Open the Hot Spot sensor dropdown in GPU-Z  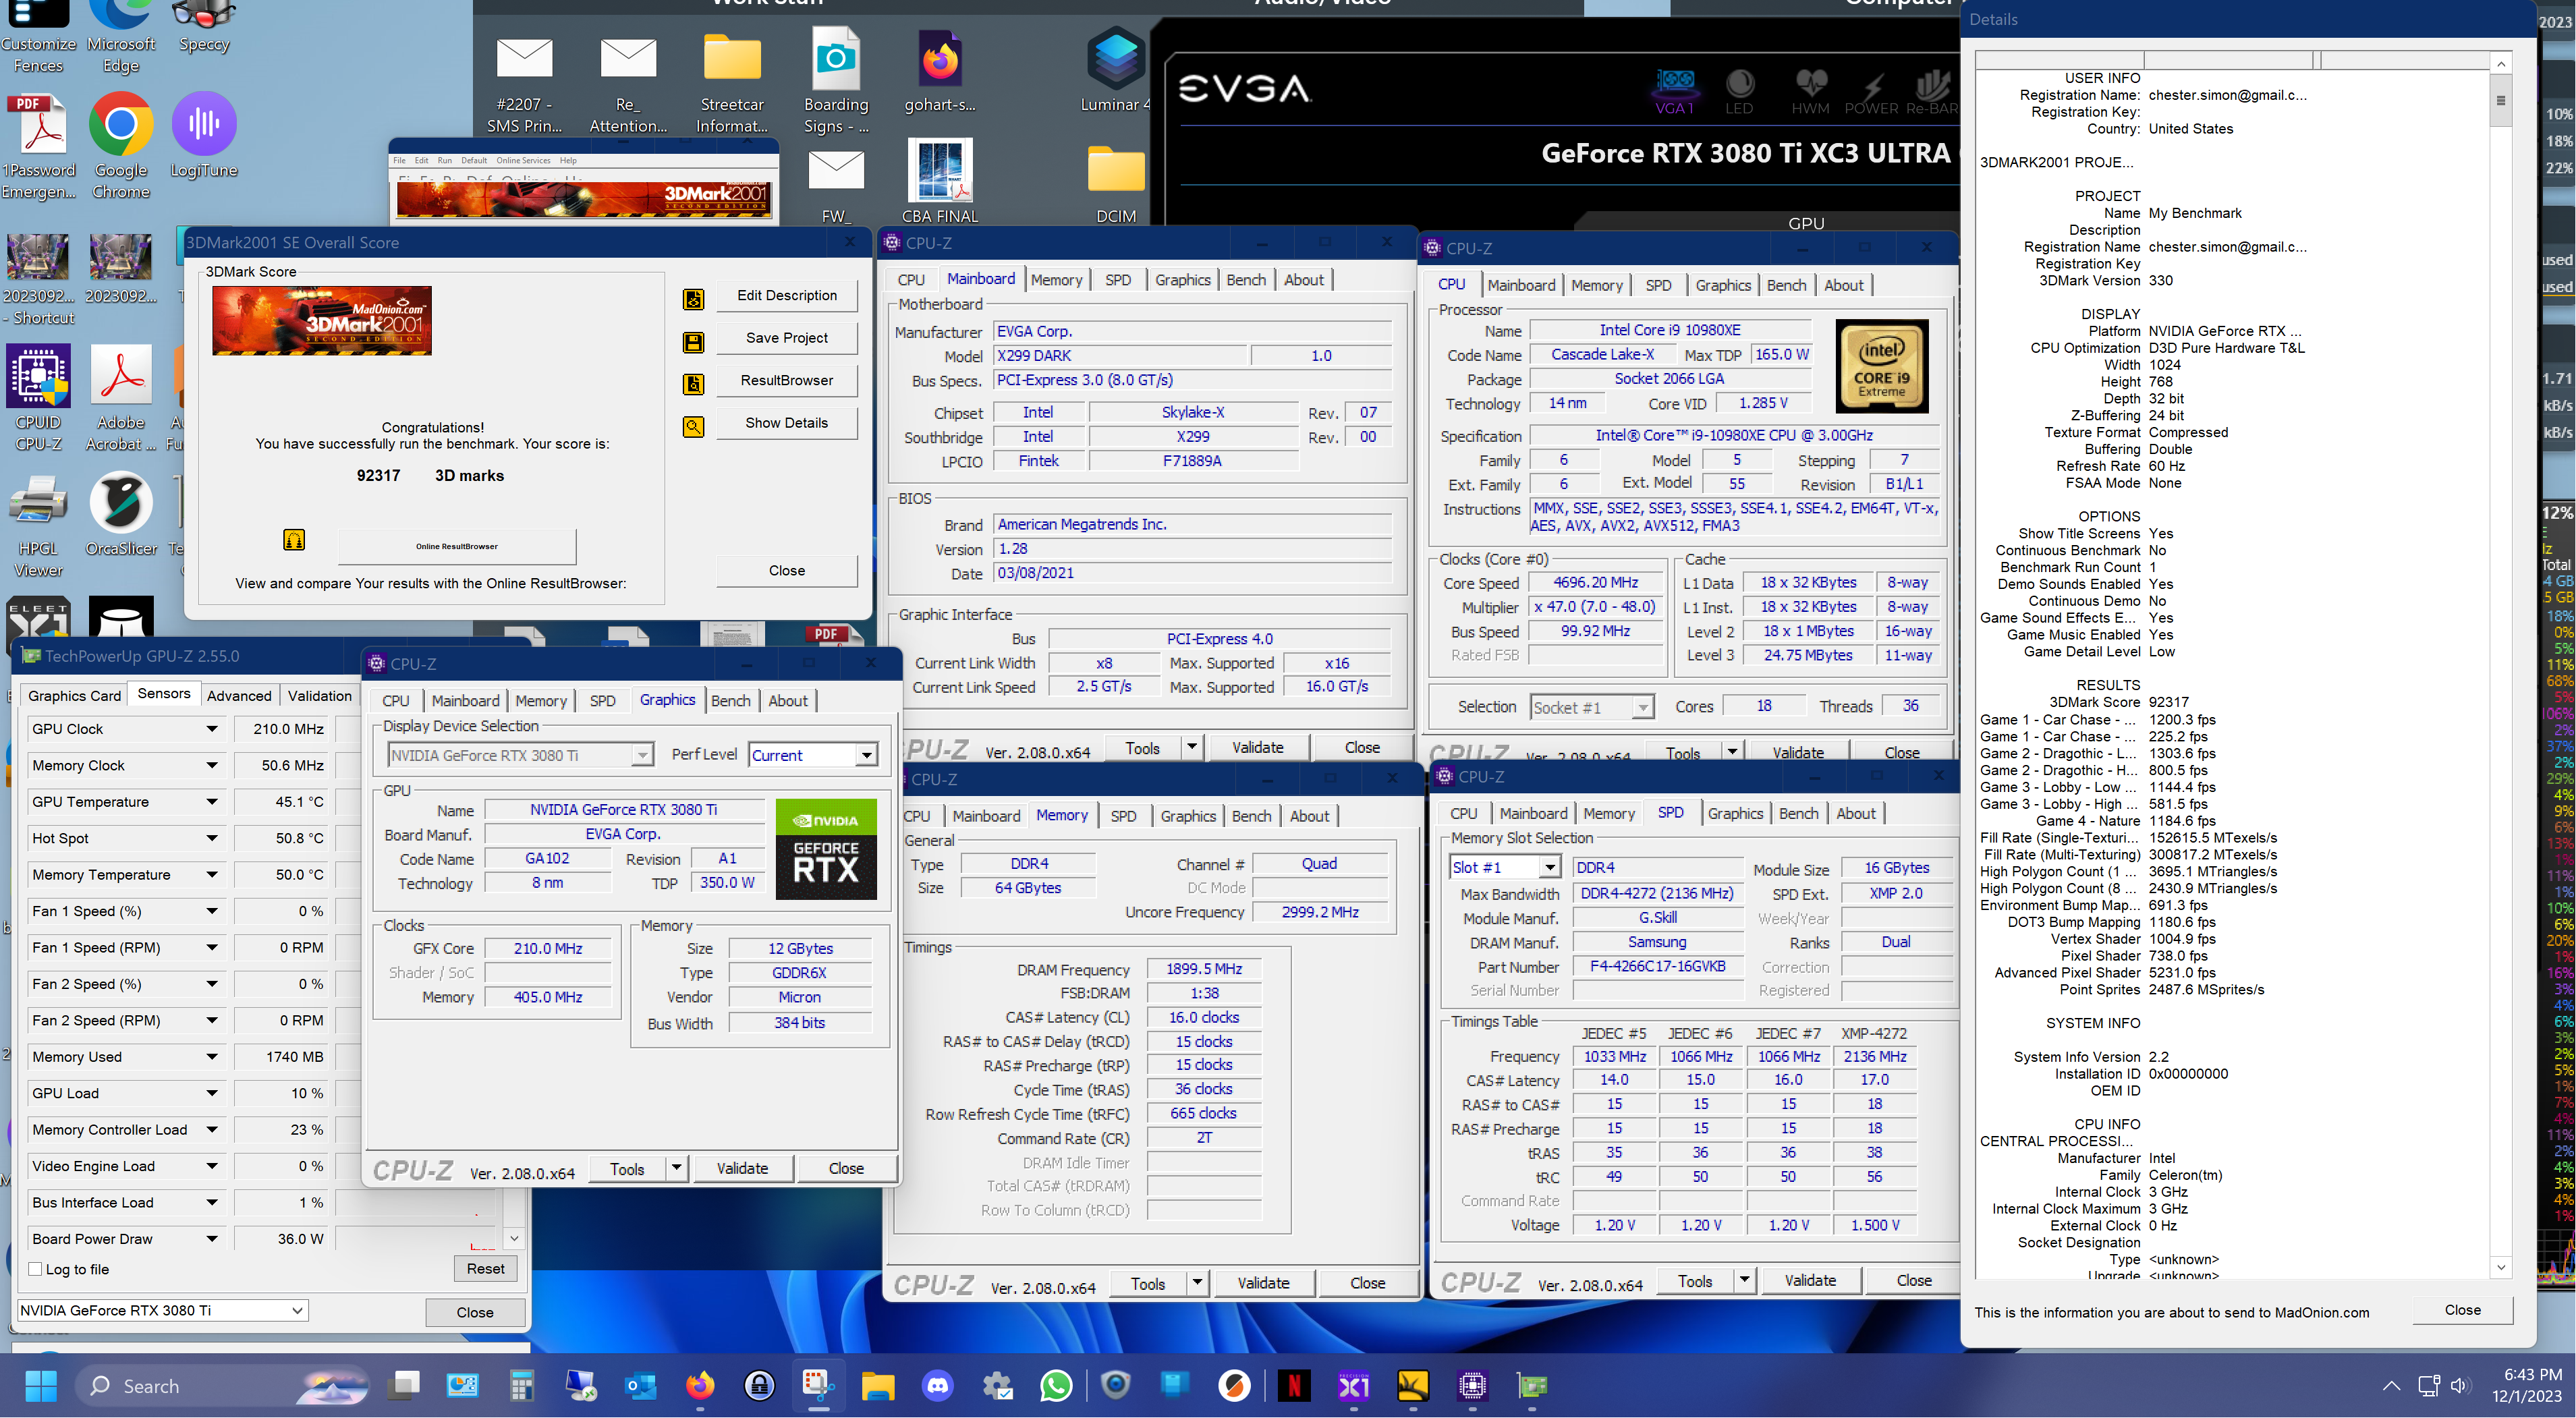(212, 838)
